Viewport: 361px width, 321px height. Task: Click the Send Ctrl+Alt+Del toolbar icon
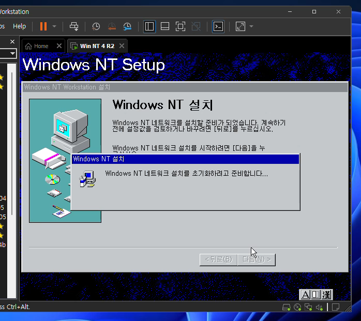click(x=74, y=26)
